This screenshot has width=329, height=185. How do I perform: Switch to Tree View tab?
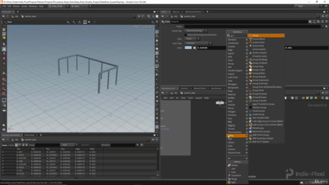(184, 88)
